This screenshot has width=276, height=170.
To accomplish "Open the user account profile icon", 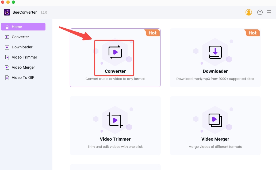I will pos(248,12).
